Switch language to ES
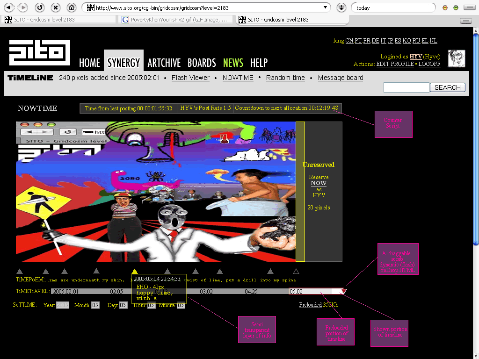The height and width of the screenshot is (359, 479). 398,41
